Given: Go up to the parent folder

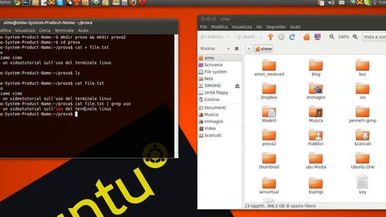Looking at the screenshot, I should [x=270, y=37].
